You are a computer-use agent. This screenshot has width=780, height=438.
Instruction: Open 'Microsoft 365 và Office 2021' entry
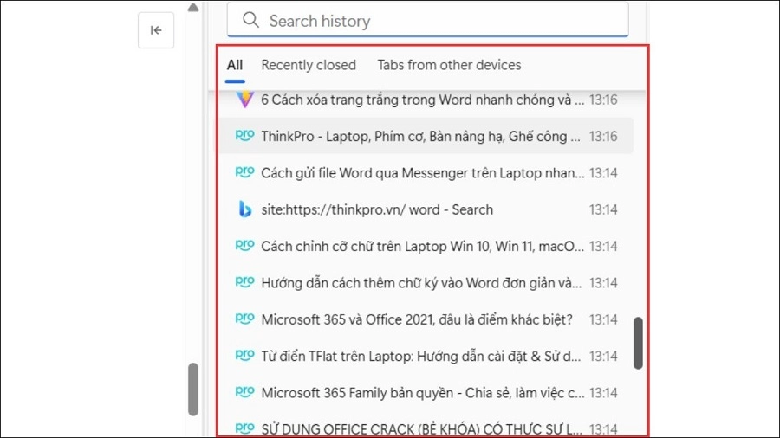[x=417, y=319]
